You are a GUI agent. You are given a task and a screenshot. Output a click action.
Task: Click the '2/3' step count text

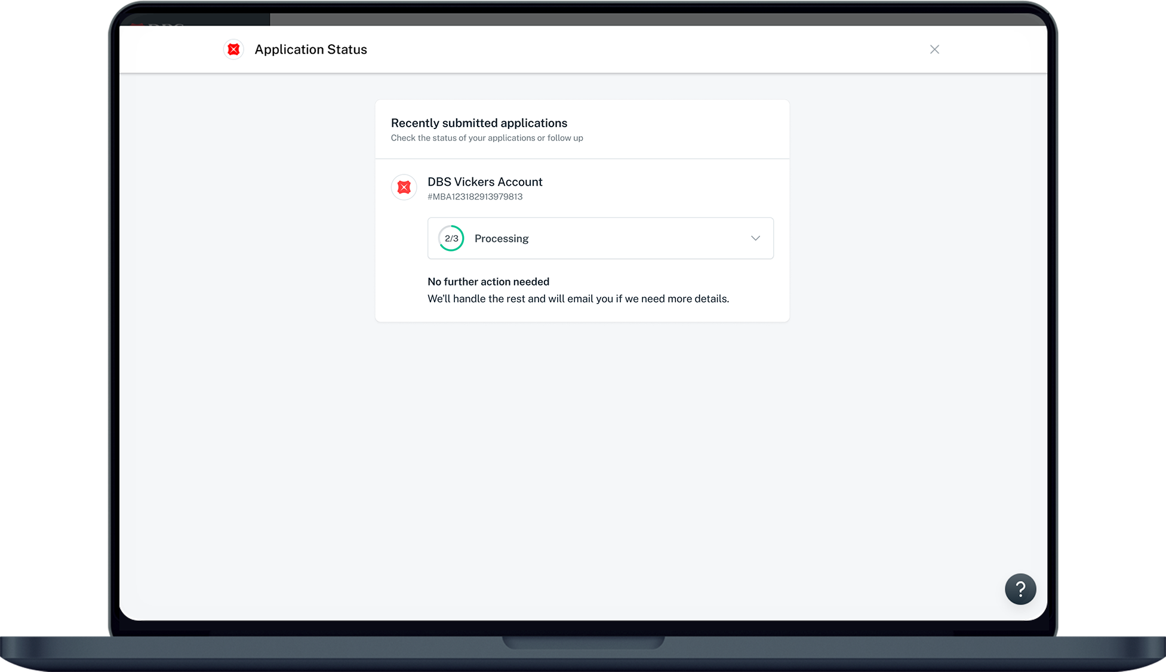coord(451,238)
